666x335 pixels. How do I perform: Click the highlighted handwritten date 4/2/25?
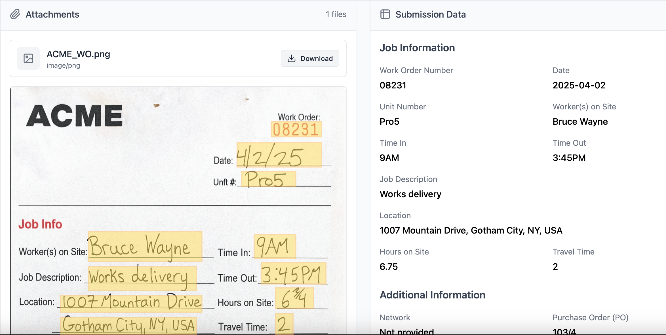coord(279,155)
